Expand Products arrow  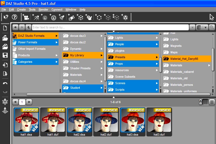(56, 55)
